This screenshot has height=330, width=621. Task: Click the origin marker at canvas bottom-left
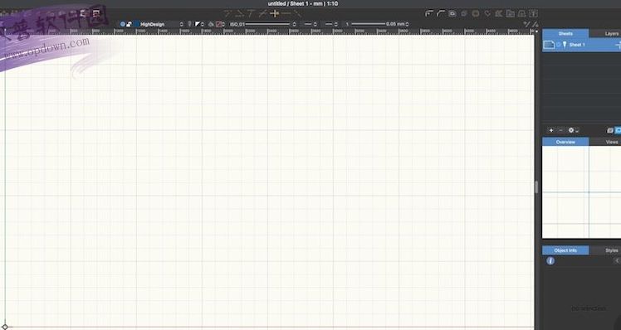pos(5,327)
